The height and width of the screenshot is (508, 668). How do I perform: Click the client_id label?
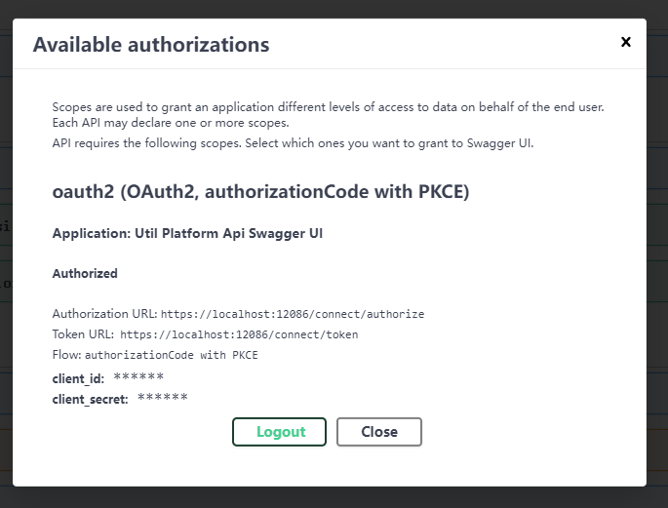pyautogui.click(x=78, y=378)
